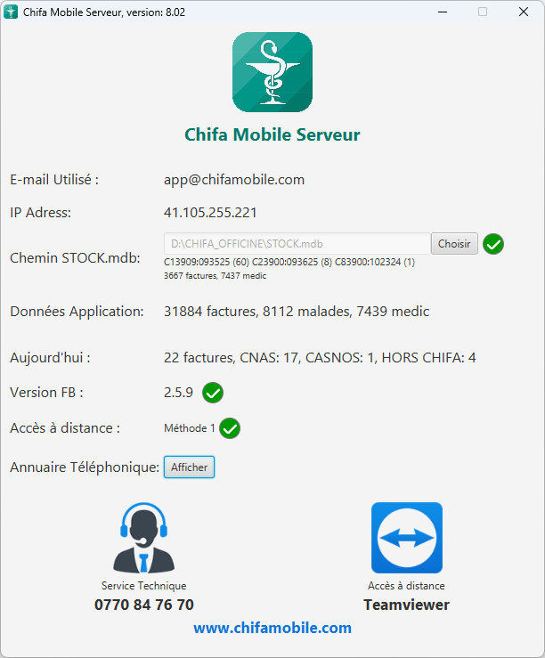
Task: Click the C13909:093525 (60) status line
Action: click(289, 262)
